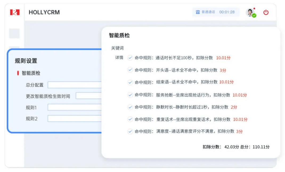Click the gray sidebar placeholder icon
This screenshot has width=285, height=172.
tap(14, 33)
